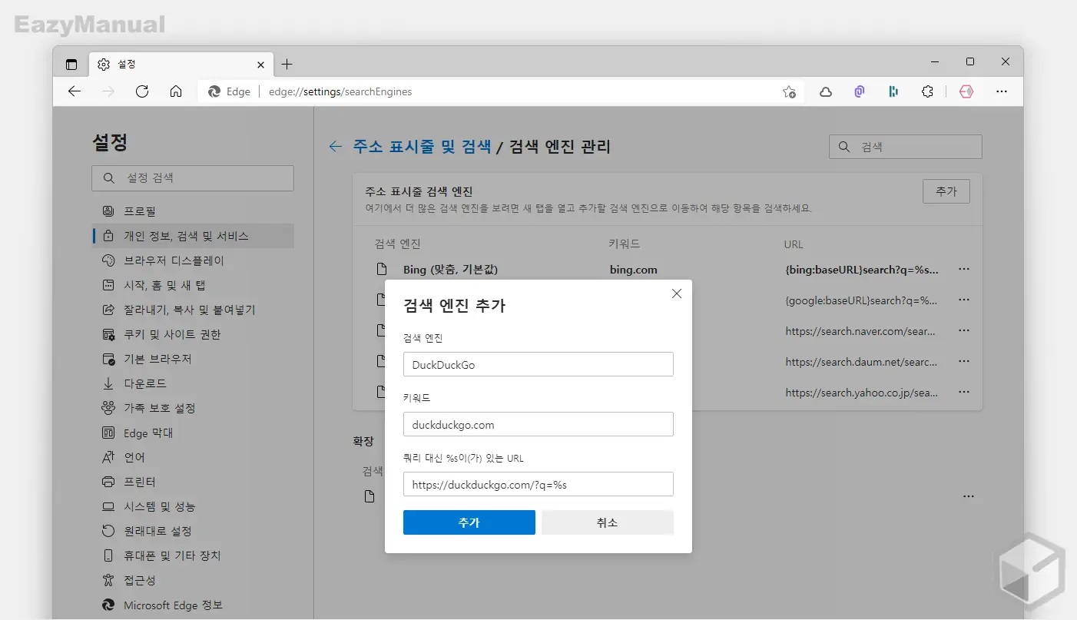Click the 검색 box at top right
This screenshot has height=620, width=1077.
click(906, 147)
